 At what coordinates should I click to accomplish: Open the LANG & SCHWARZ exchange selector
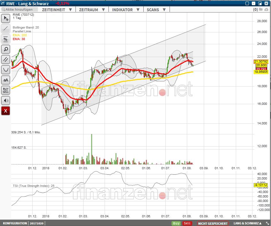pos(246,223)
